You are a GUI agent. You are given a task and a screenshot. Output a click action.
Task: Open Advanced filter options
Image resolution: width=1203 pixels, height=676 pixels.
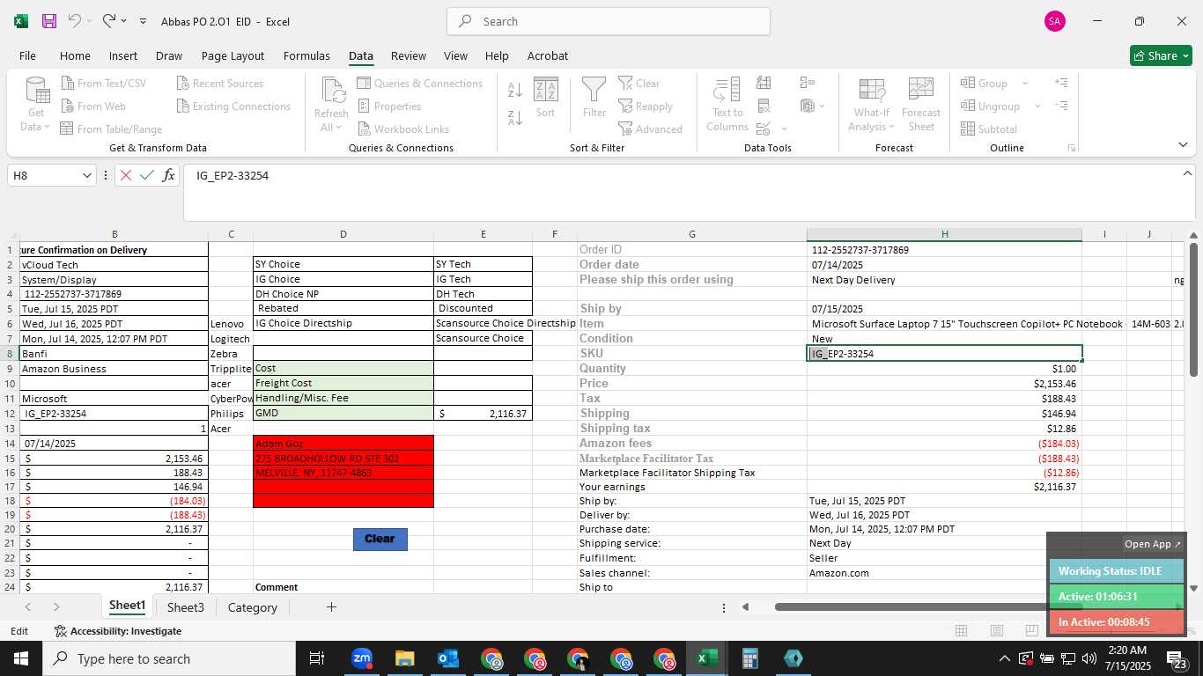click(x=650, y=129)
